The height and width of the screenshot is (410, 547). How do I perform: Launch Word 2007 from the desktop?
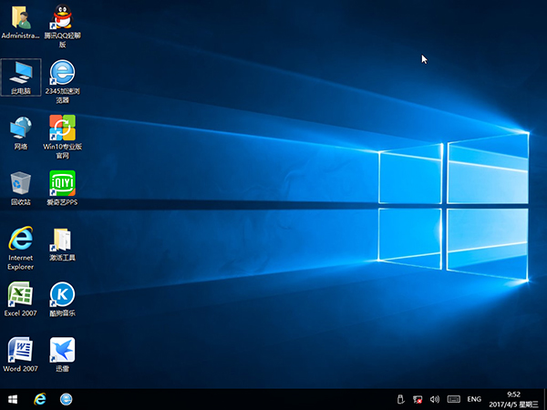(20, 350)
